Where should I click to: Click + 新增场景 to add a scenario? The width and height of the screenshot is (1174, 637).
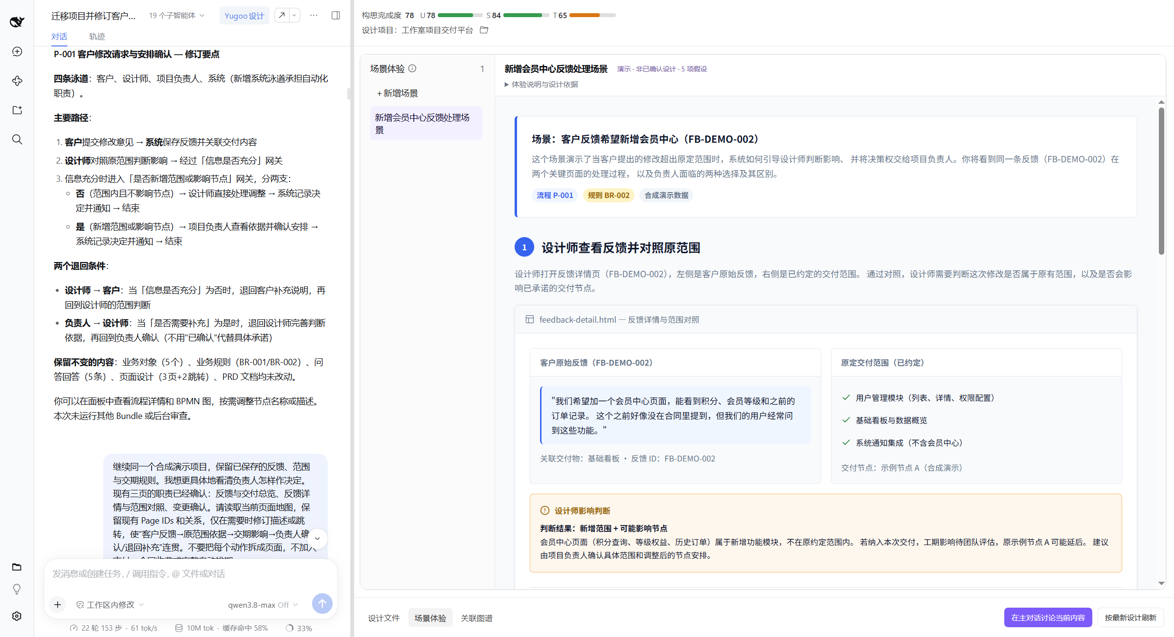[397, 93]
